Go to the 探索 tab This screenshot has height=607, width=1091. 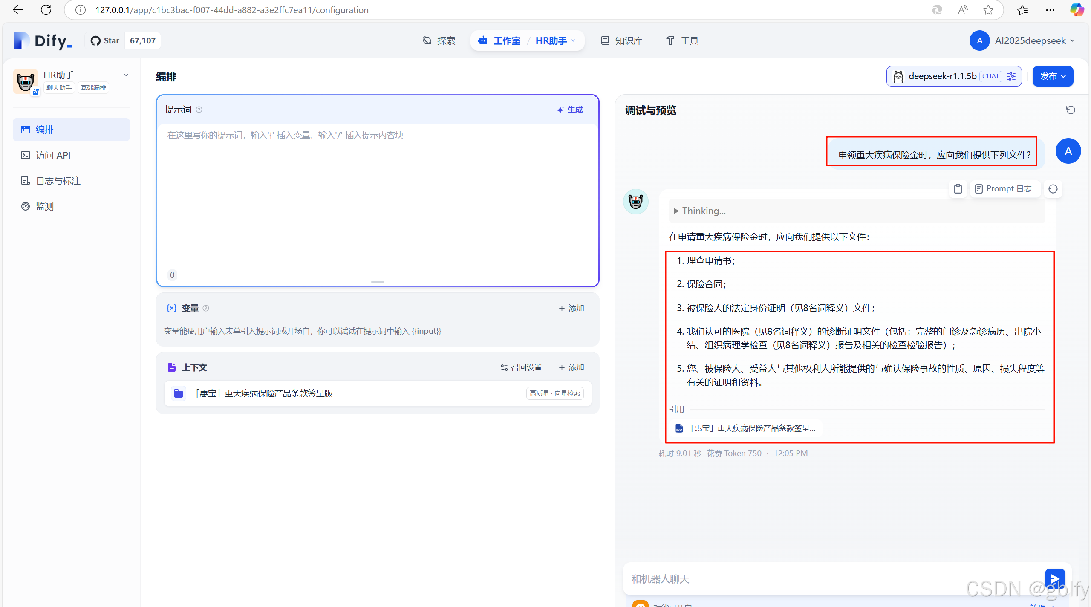point(439,40)
